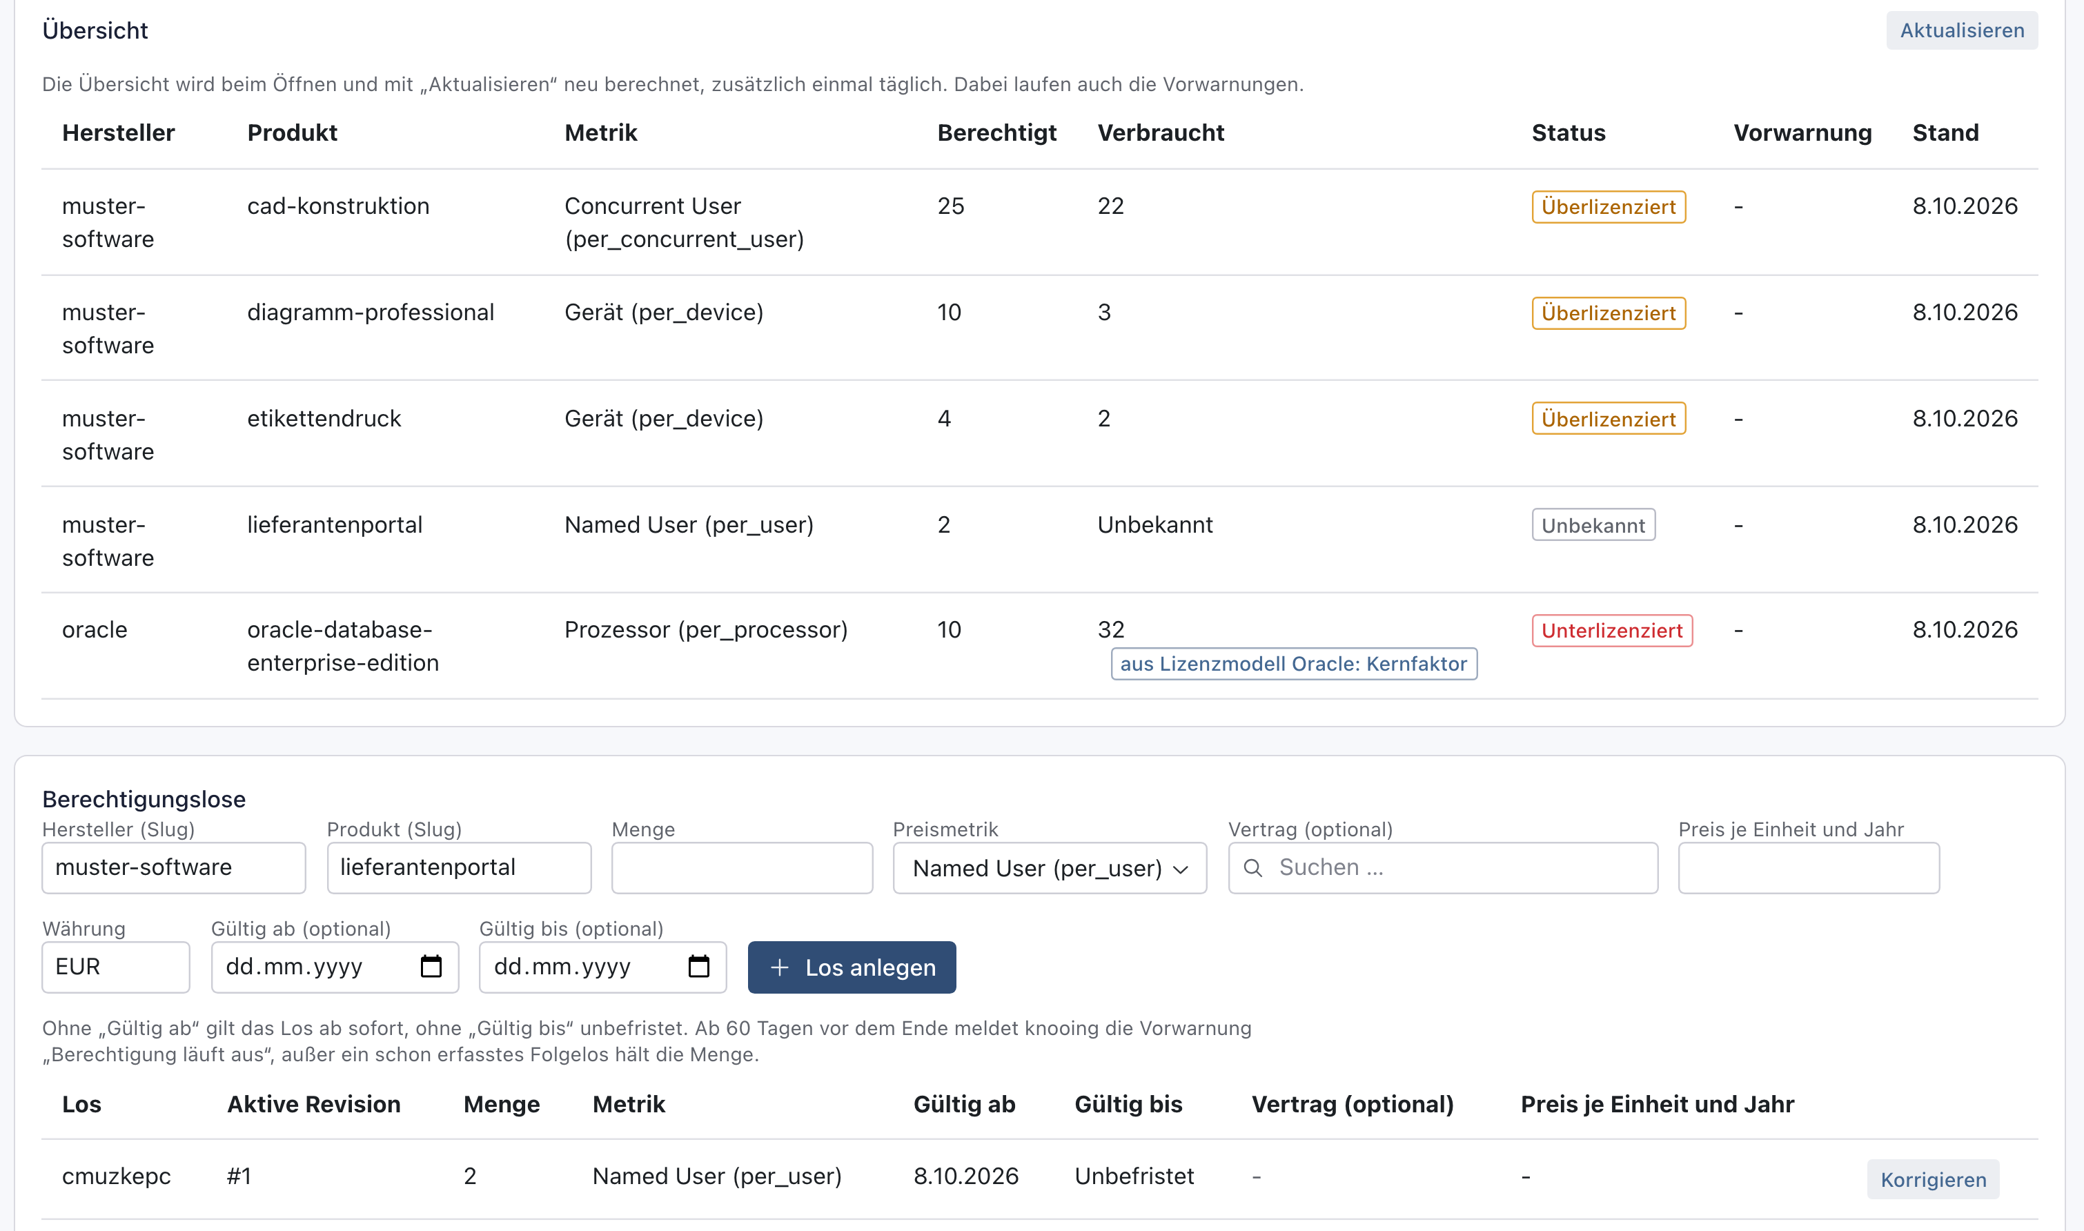Click plus icon on Los anlegen button
Image resolution: width=2084 pixels, height=1231 pixels.
pos(779,967)
